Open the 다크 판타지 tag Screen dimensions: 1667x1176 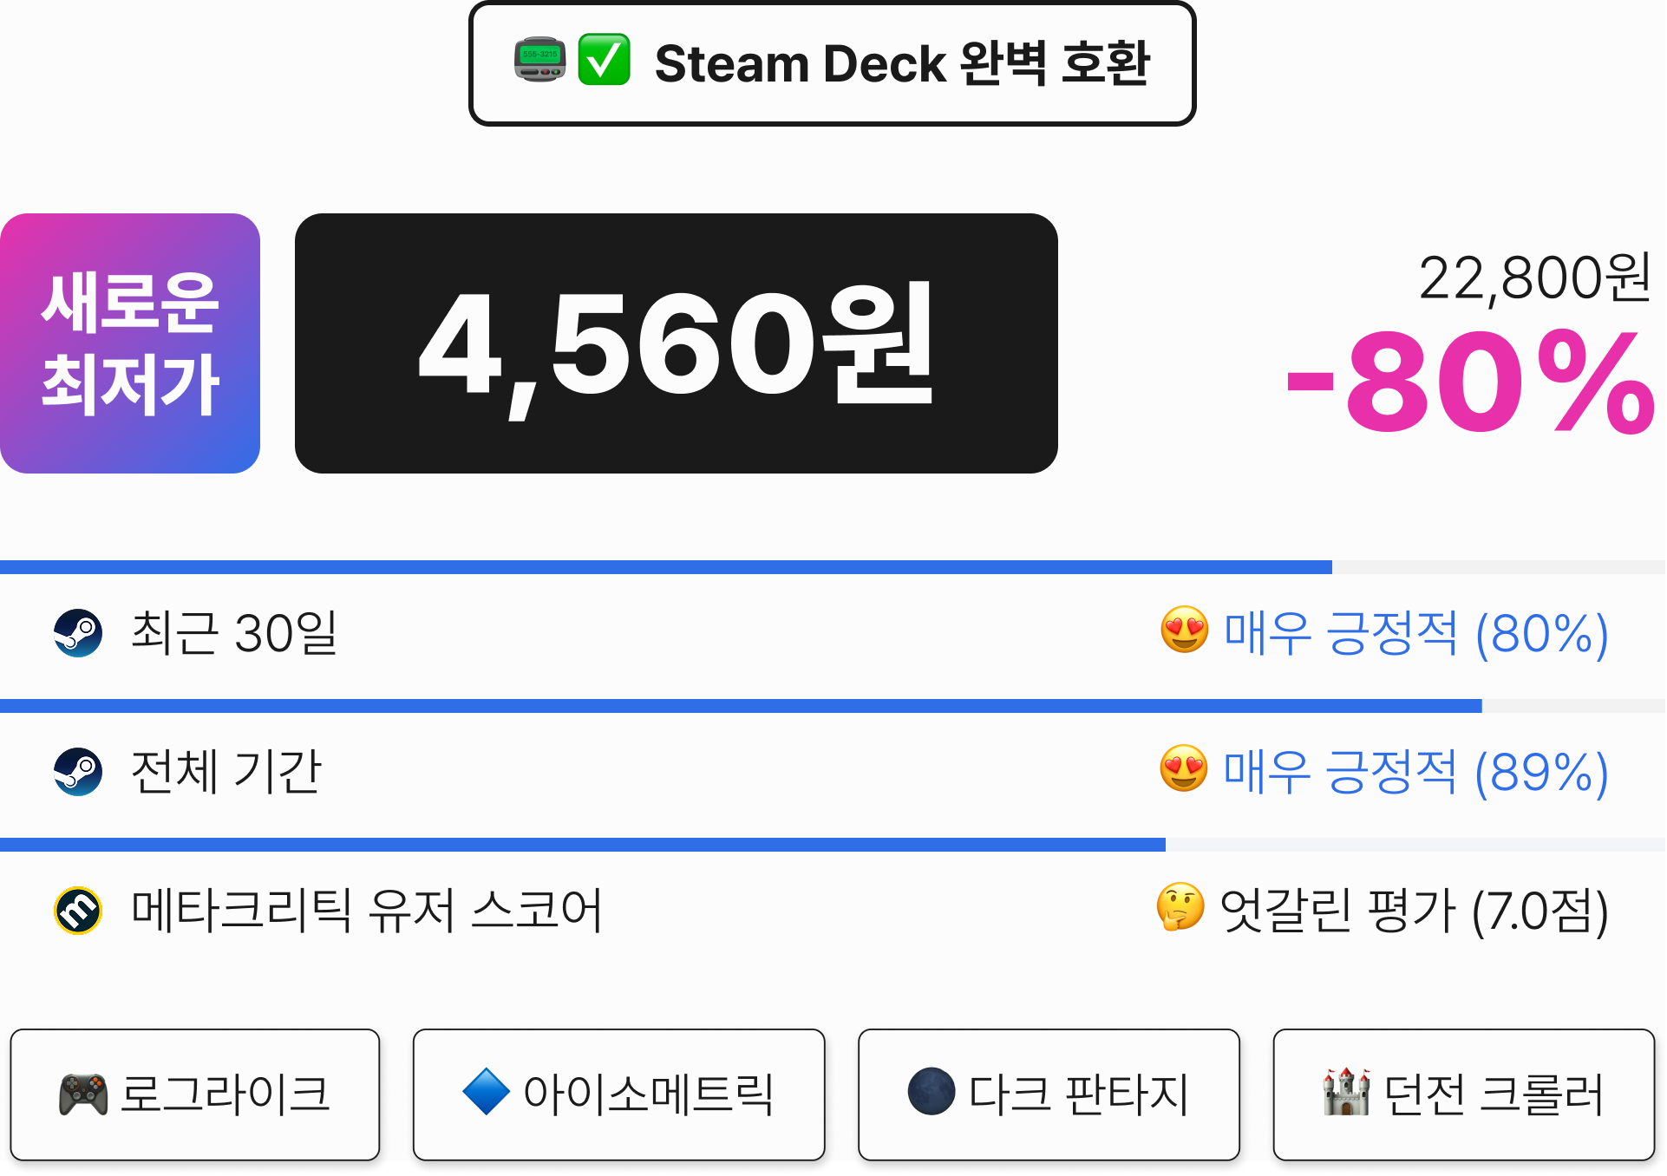click(1049, 1094)
